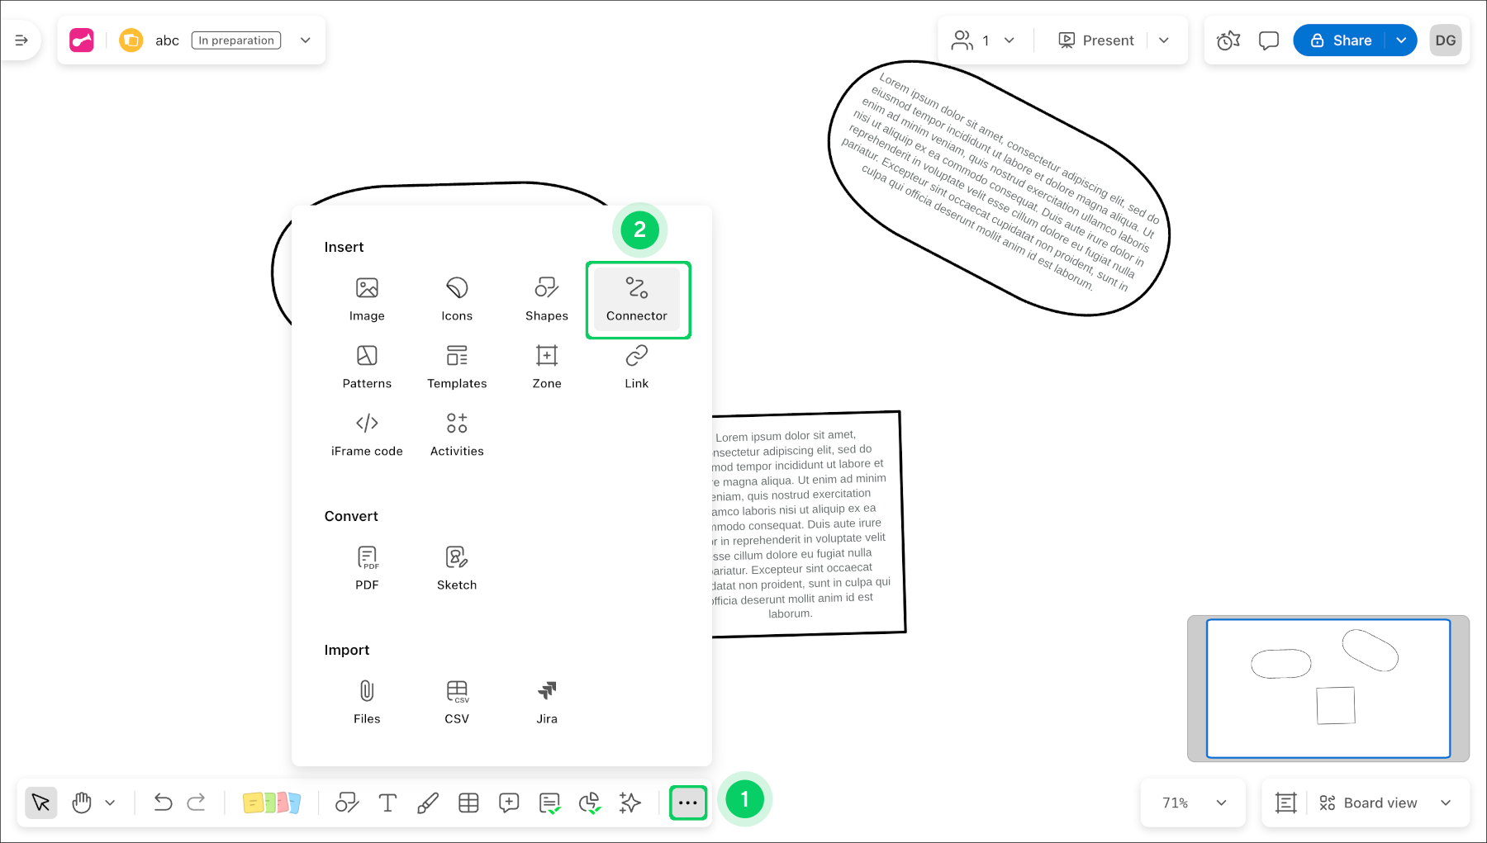Select the sticky note tool
The height and width of the screenshot is (843, 1487).
point(273,802)
